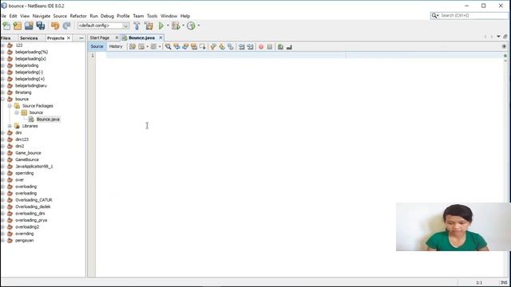Switch to the Start Page tab
Image resolution: width=511 pixels, height=287 pixels.
coord(100,37)
